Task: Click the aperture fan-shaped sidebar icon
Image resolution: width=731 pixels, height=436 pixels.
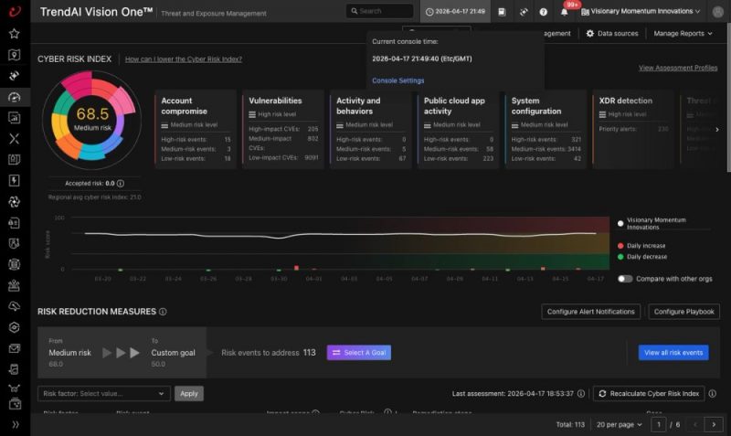Action: 15,201
